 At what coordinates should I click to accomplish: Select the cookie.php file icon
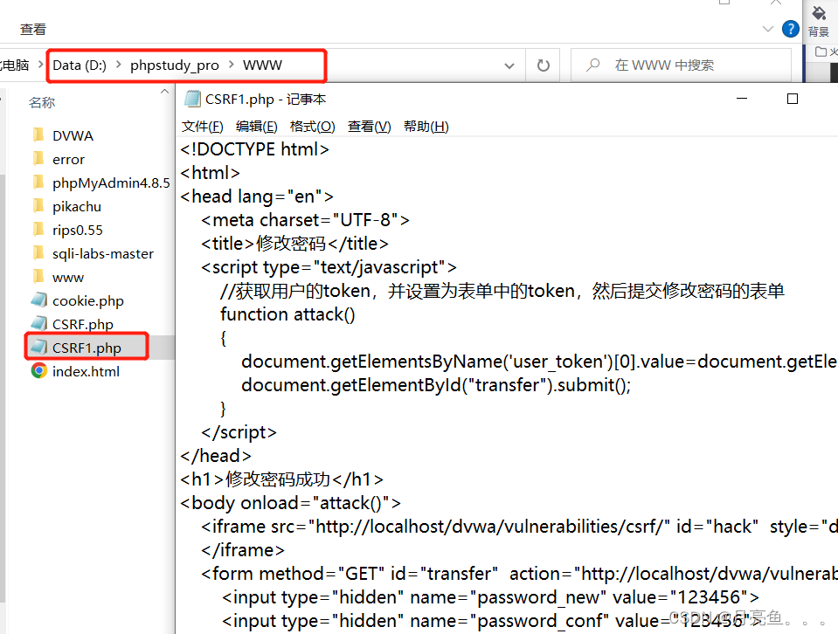coord(38,300)
